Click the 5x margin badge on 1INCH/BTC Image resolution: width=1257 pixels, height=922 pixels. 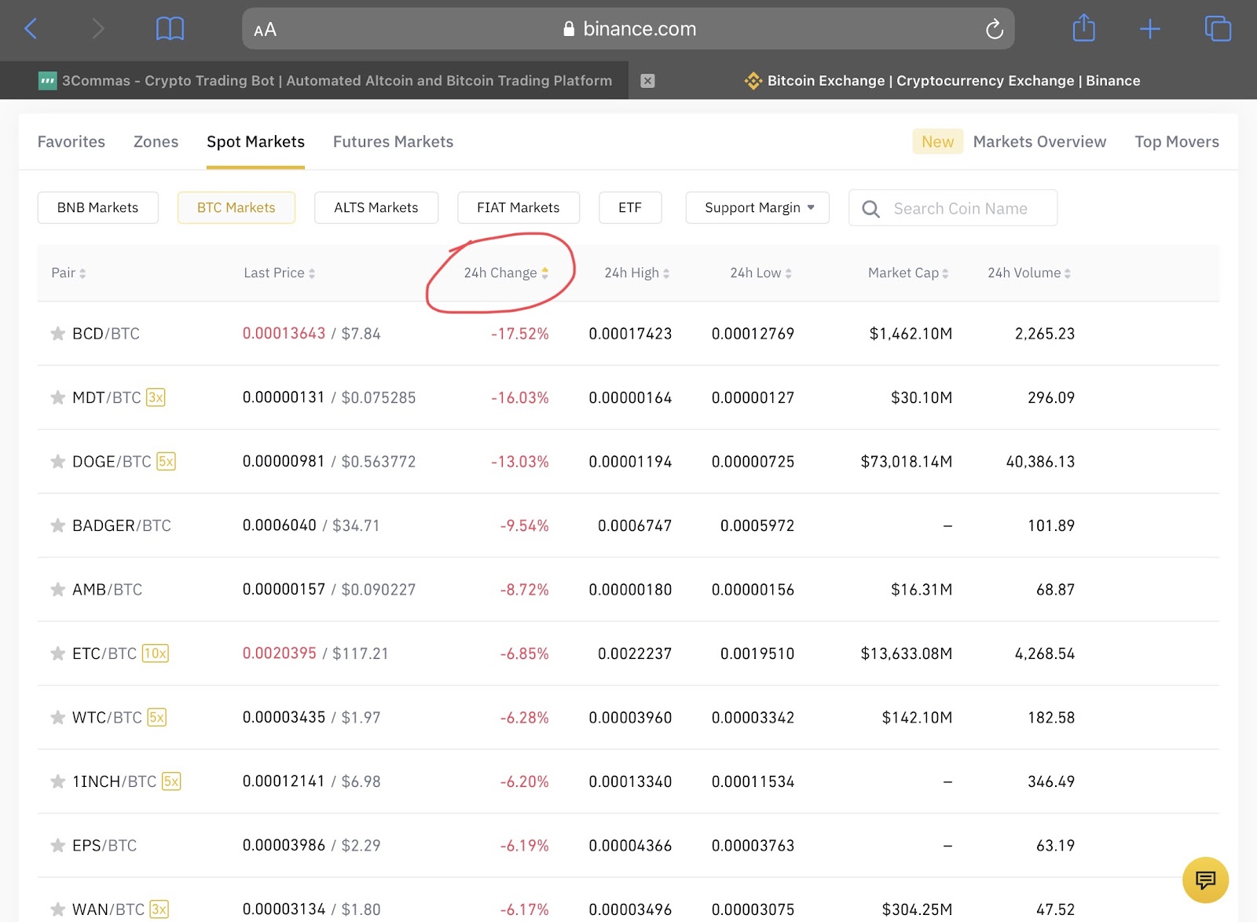point(171,781)
